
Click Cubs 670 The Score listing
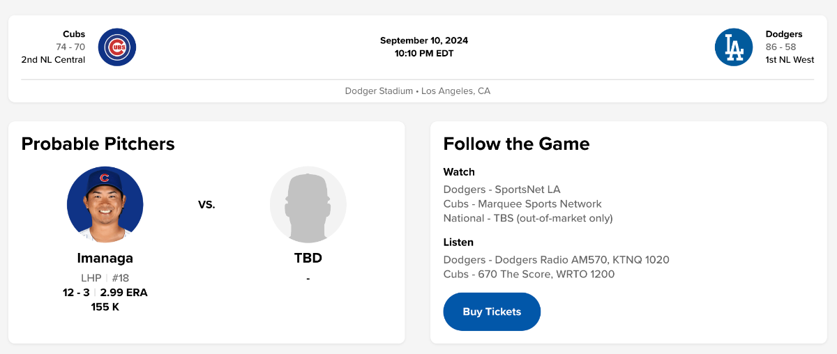tap(529, 274)
